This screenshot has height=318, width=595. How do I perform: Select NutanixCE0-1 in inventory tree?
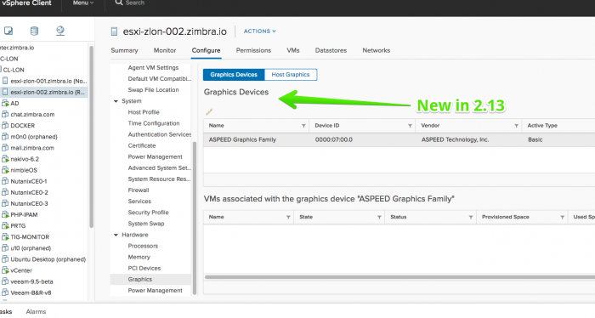(29, 181)
